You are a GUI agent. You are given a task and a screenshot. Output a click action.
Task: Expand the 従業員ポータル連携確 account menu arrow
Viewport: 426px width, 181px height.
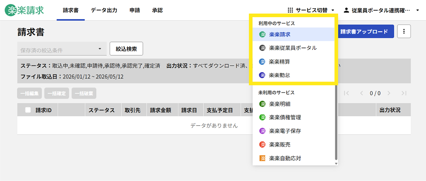pyautogui.click(x=418, y=10)
